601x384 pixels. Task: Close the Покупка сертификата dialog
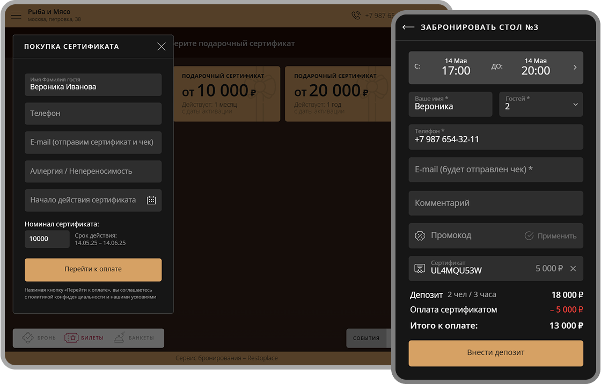161,47
